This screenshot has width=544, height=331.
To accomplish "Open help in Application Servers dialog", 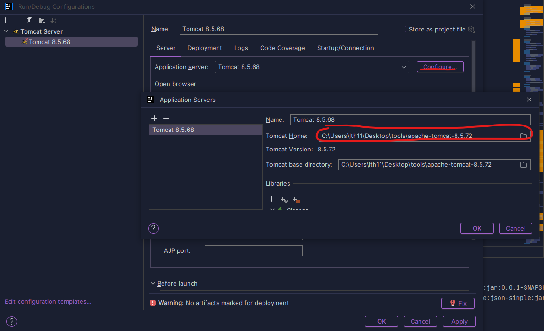I will coord(153,228).
